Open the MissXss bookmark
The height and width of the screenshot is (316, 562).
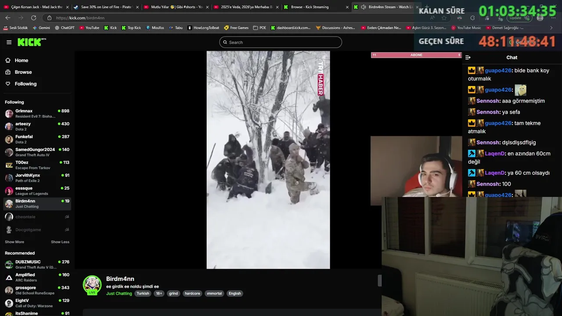pyautogui.click(x=155, y=28)
